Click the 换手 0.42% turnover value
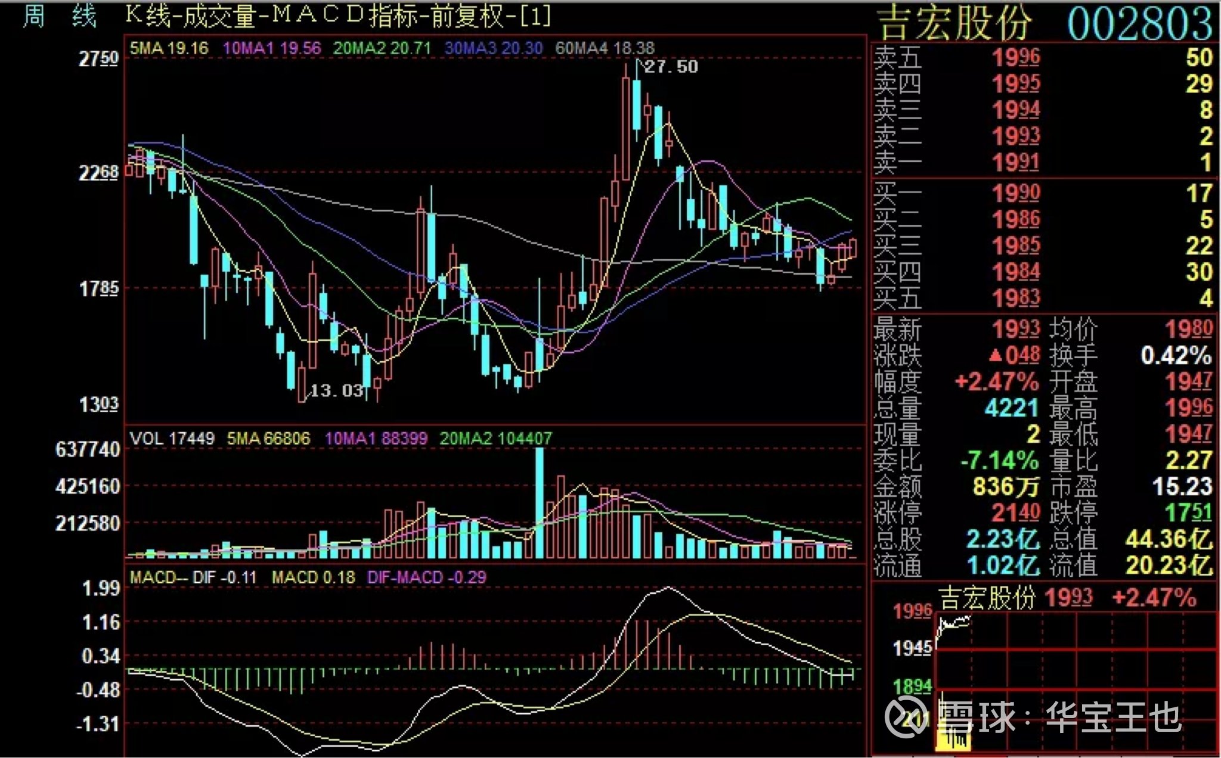Viewport: 1221px width, 758px height. click(x=1176, y=356)
